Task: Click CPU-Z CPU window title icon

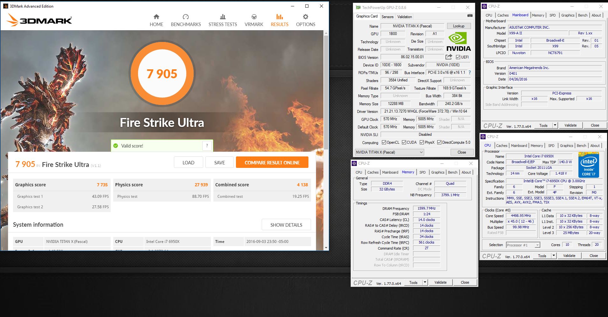Action: pyautogui.click(x=483, y=137)
